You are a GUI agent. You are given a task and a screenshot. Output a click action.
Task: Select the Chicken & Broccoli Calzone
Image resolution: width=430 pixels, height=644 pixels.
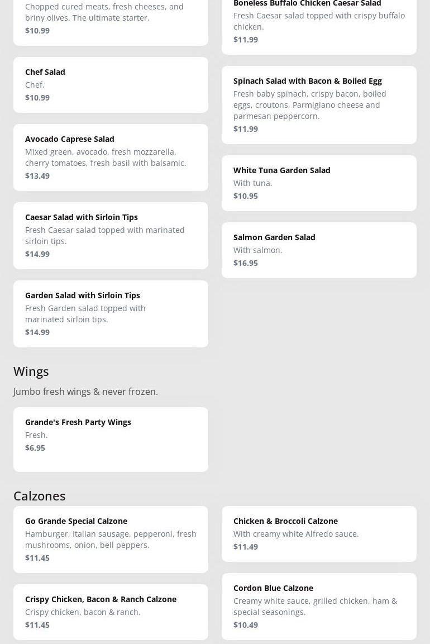tap(319, 534)
